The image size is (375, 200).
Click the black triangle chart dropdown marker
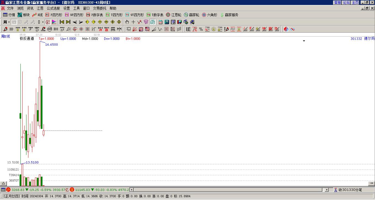click(x=304, y=41)
